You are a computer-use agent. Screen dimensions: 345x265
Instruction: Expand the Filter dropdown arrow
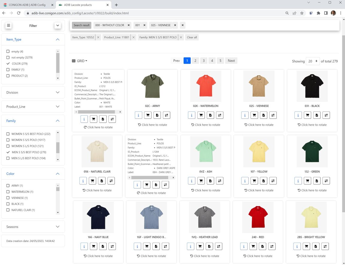point(57,25)
